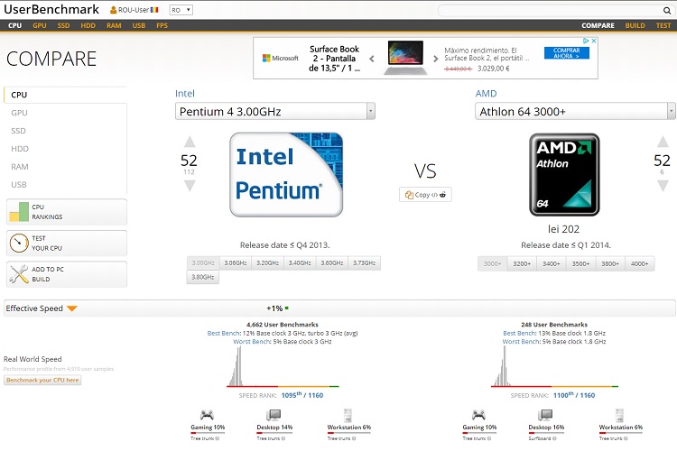Downvote the AMD Athlon 64 with down arrow
Screen dimensions: 677x451
click(663, 185)
